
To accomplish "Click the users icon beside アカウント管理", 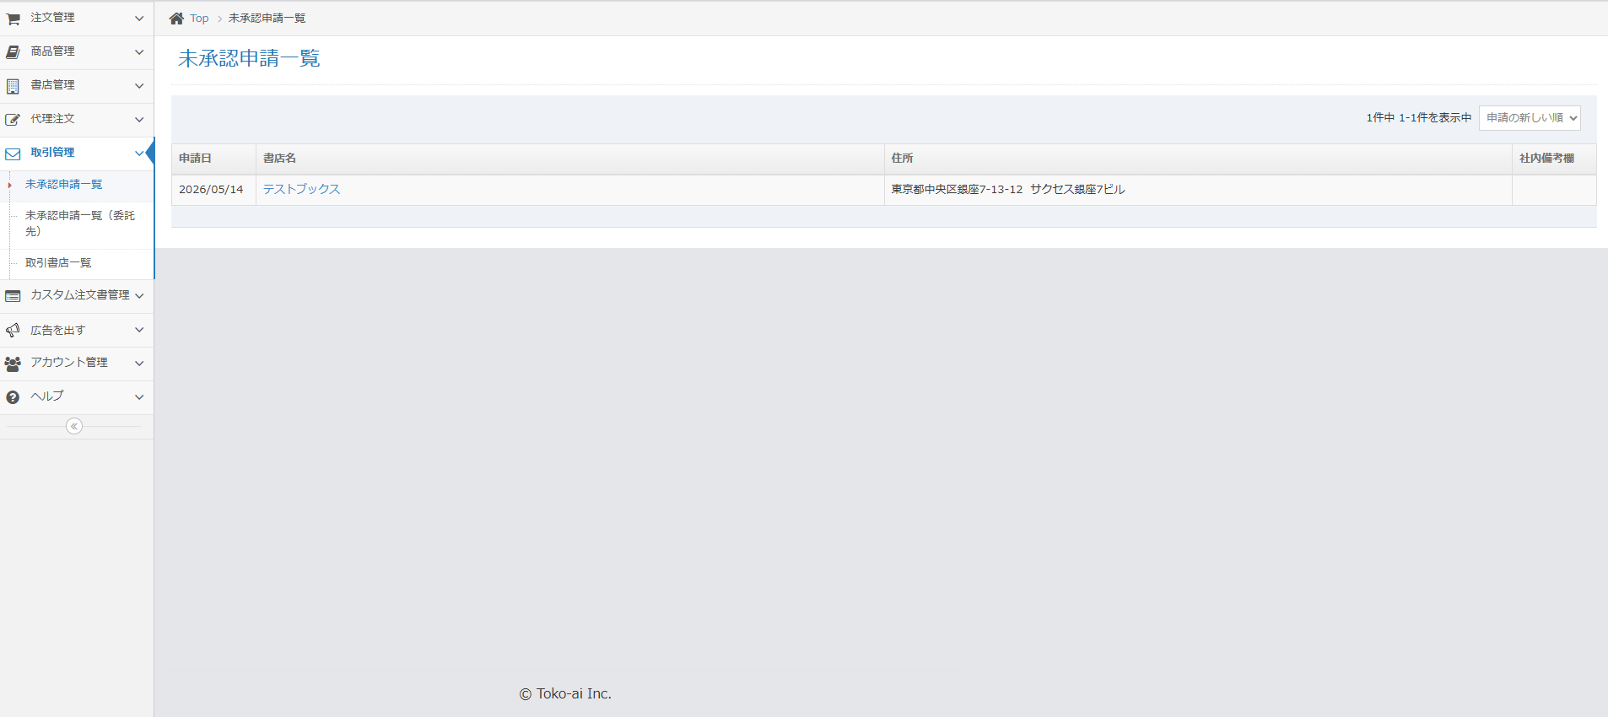I will [13, 364].
